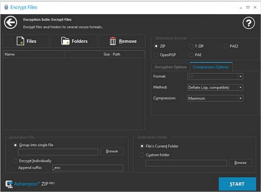Enable Encrypt Individually option
Viewport: 261px width, 192px height.
[x=16, y=161]
